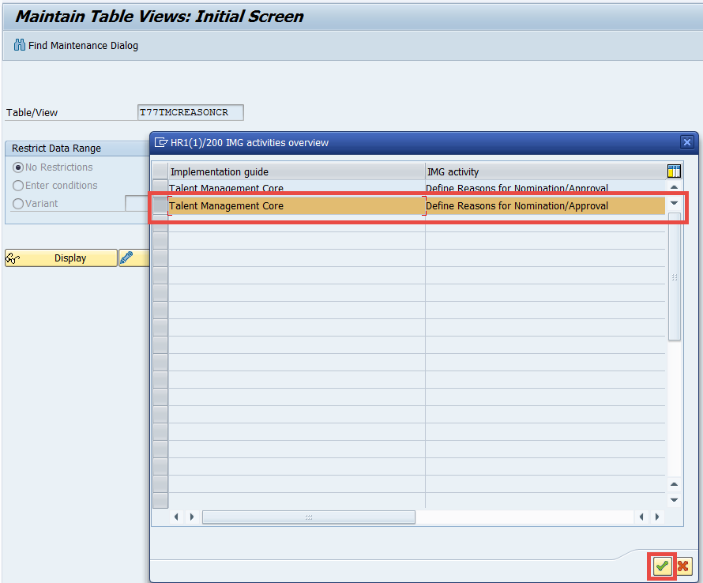Choose the Enter conditions option
Image resolution: width=703 pixels, height=583 pixels.
click(17, 185)
